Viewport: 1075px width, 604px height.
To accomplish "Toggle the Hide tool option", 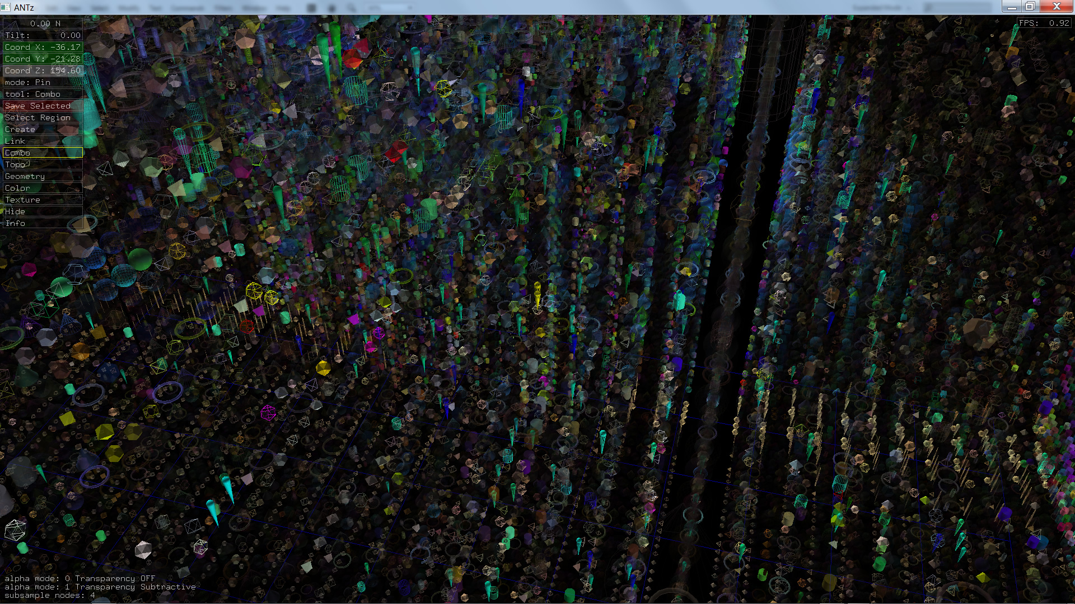I will (43, 211).
